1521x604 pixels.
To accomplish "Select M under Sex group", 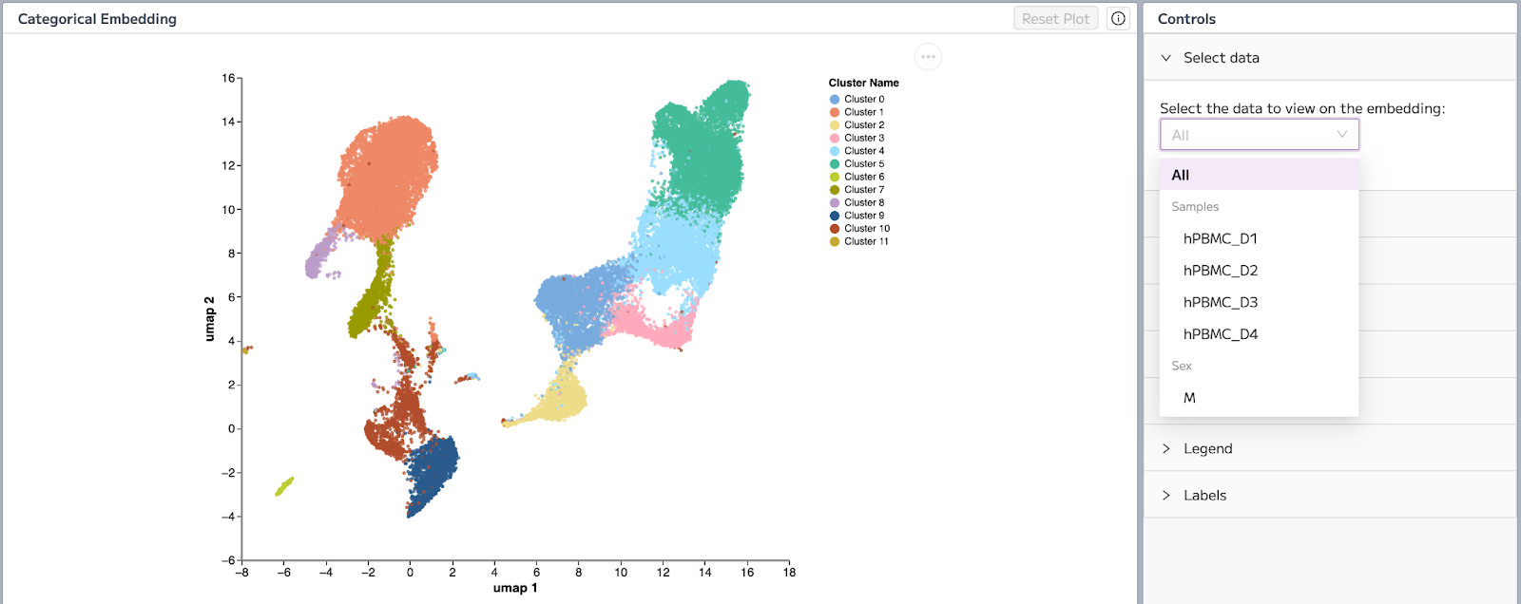I will [1259, 398].
